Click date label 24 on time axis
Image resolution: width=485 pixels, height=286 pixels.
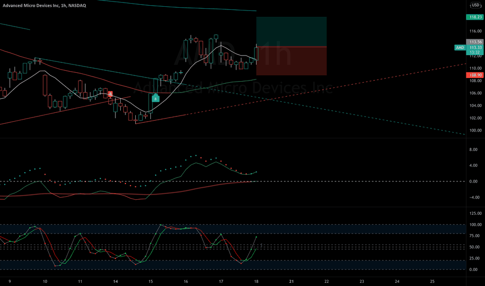pos(397,281)
